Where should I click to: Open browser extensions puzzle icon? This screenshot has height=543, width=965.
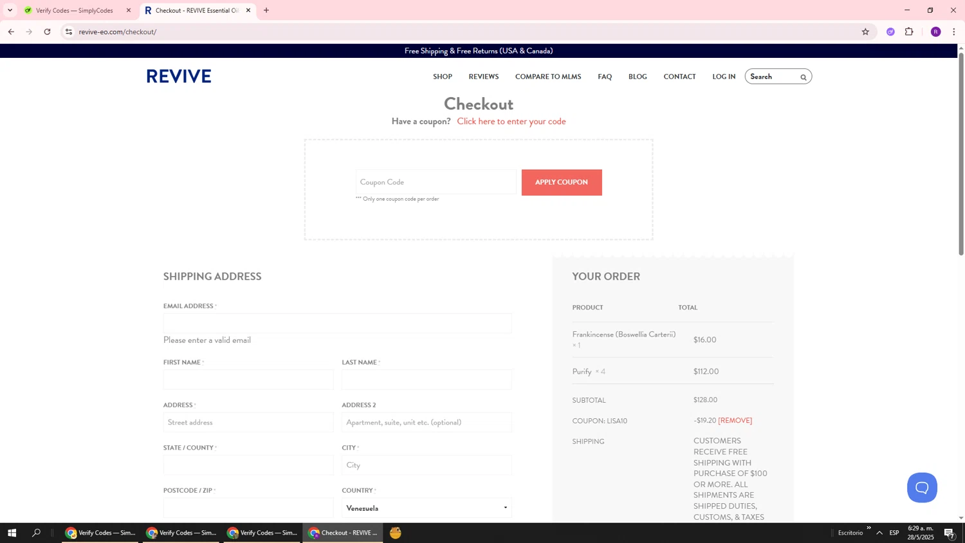point(909,32)
